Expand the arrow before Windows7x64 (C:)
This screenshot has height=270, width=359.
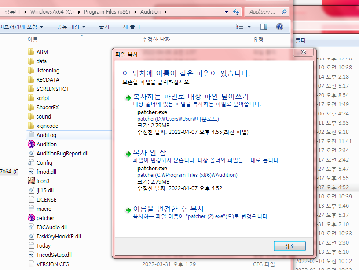[25, 12]
